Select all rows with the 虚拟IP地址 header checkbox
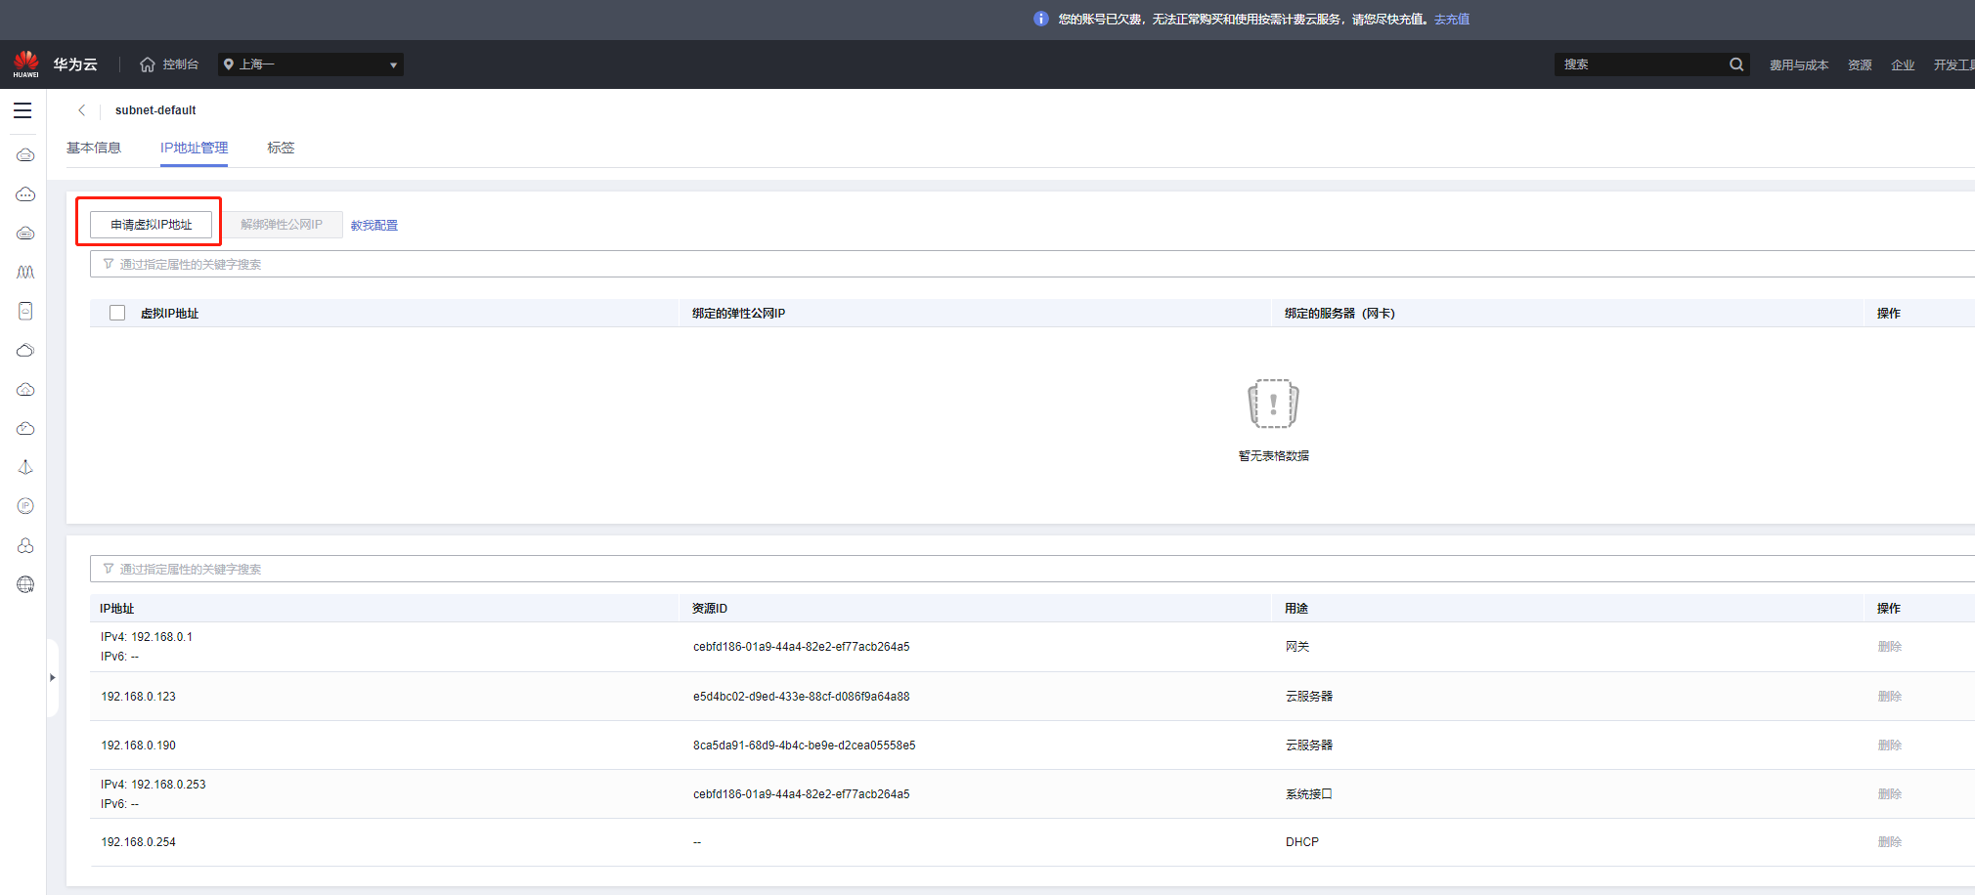The image size is (1975, 895). point(117,313)
